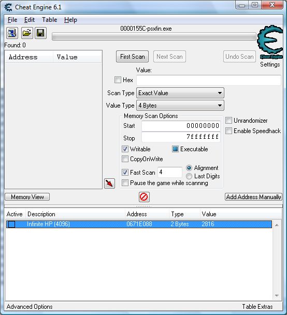The width and height of the screenshot is (287, 315).
Task: Open the Scan Type dropdown
Action: (180, 93)
